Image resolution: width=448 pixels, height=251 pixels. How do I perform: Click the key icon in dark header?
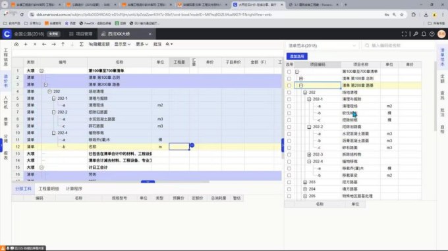coord(416,34)
